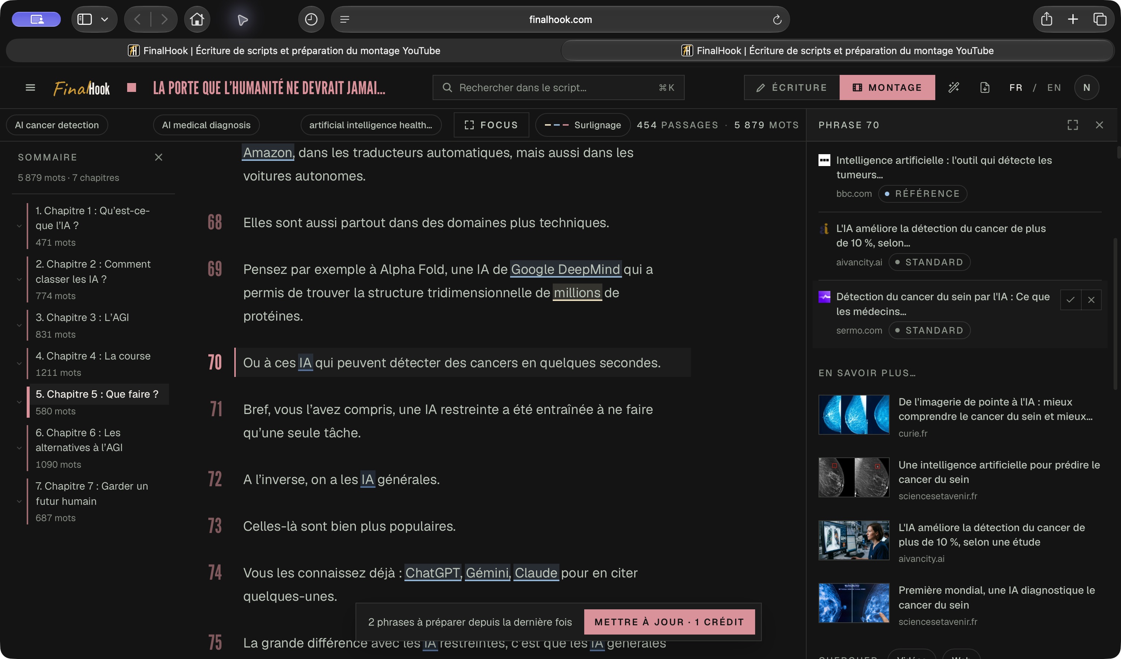Click the reader view icon in address bar
Viewport: 1121px width, 659px height.
coord(345,20)
